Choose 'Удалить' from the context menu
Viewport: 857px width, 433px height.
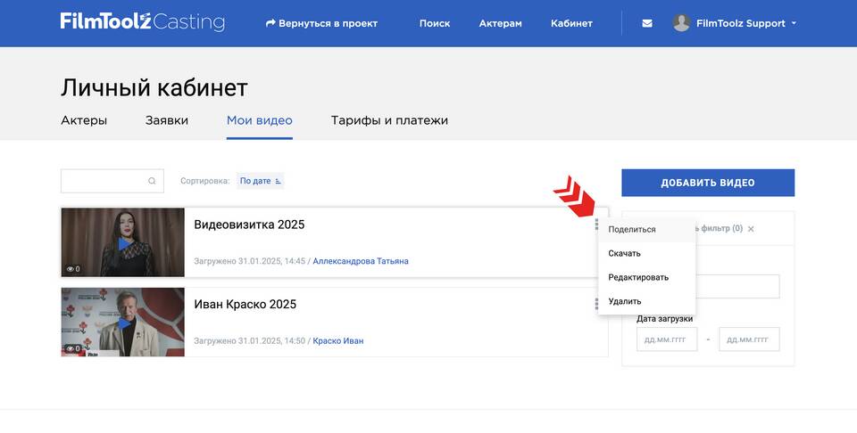[x=625, y=301]
